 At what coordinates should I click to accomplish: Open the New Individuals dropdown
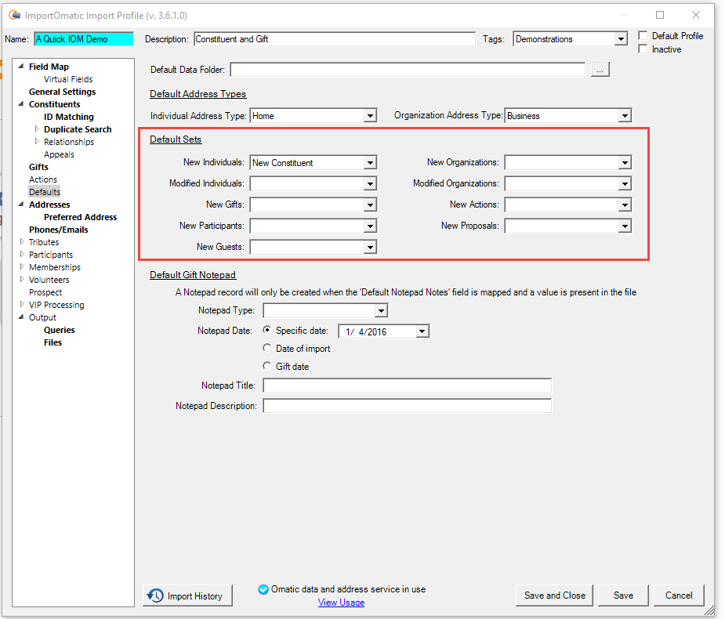[369, 162]
